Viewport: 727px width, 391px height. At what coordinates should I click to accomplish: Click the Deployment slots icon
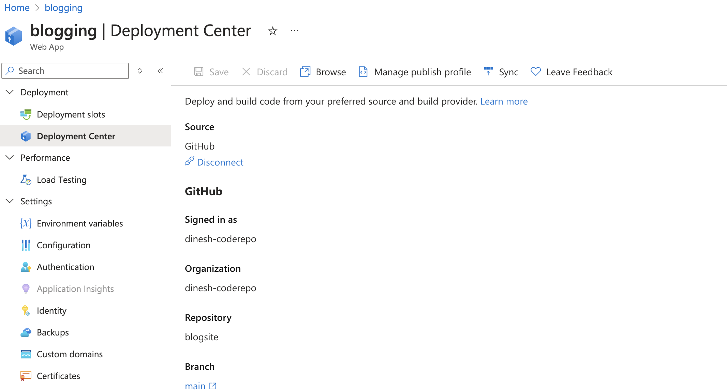(x=26, y=114)
